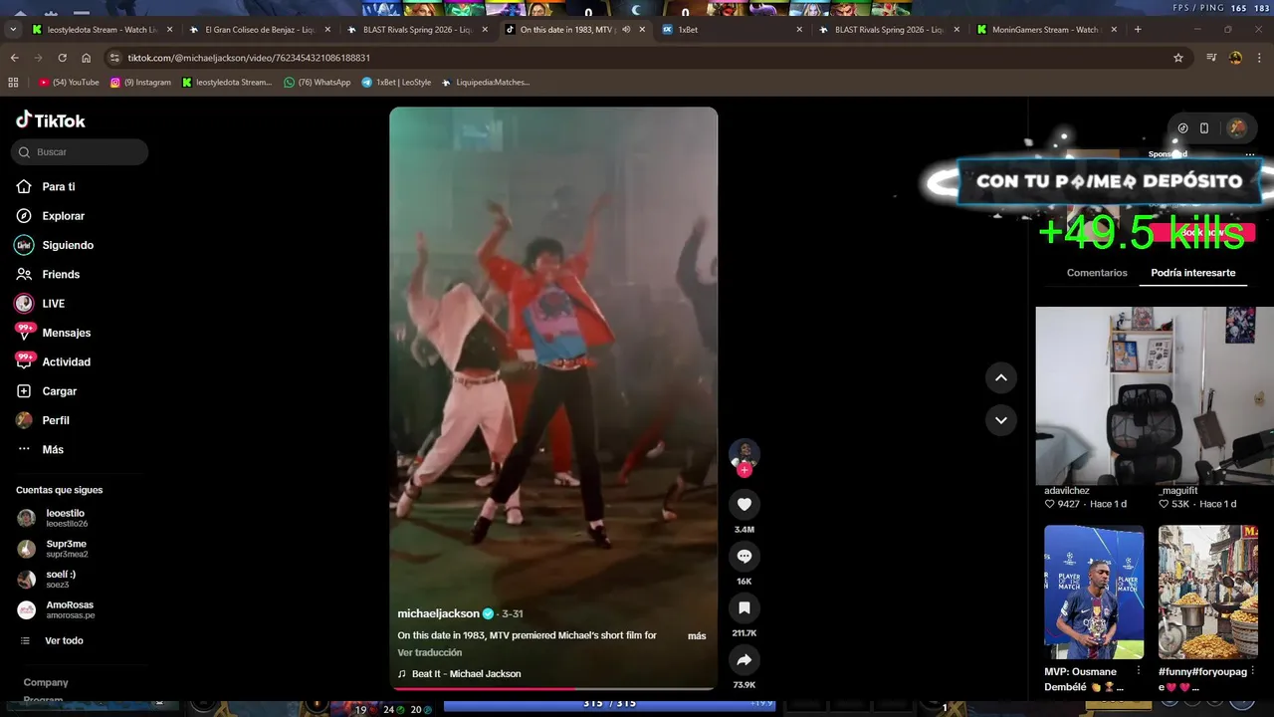
Task: Seek on the video progress bar
Action: pos(553,688)
